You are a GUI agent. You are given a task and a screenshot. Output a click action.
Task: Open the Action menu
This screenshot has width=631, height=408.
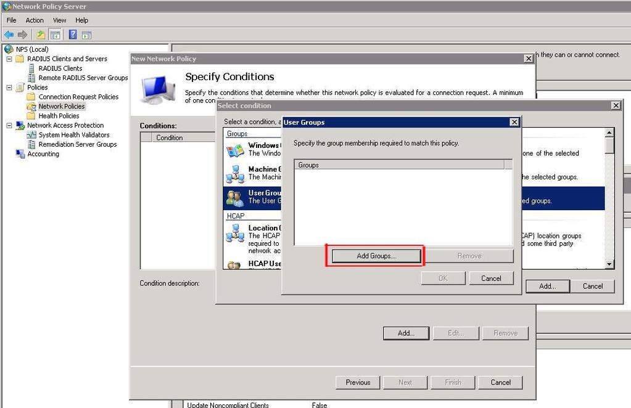(35, 20)
